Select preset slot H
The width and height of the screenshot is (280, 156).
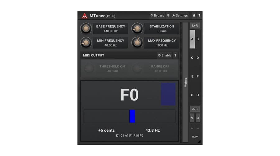point(198,95)
